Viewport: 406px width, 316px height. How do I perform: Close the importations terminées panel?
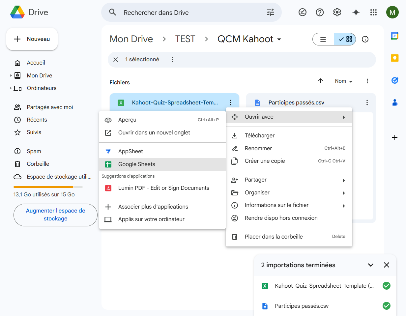pos(387,265)
